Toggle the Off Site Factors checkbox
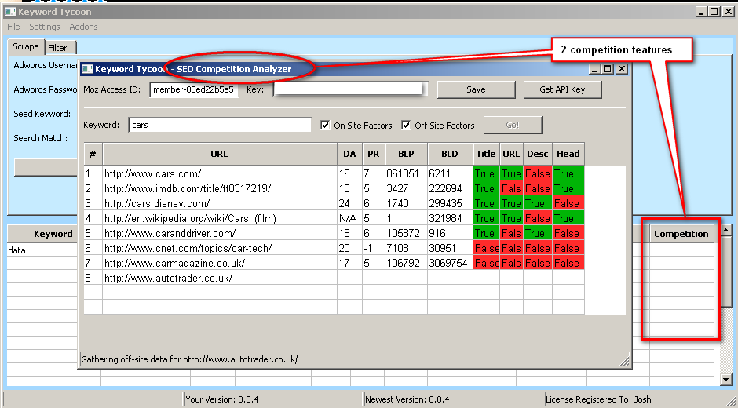Viewport: 738px width, 408px height. [406, 126]
